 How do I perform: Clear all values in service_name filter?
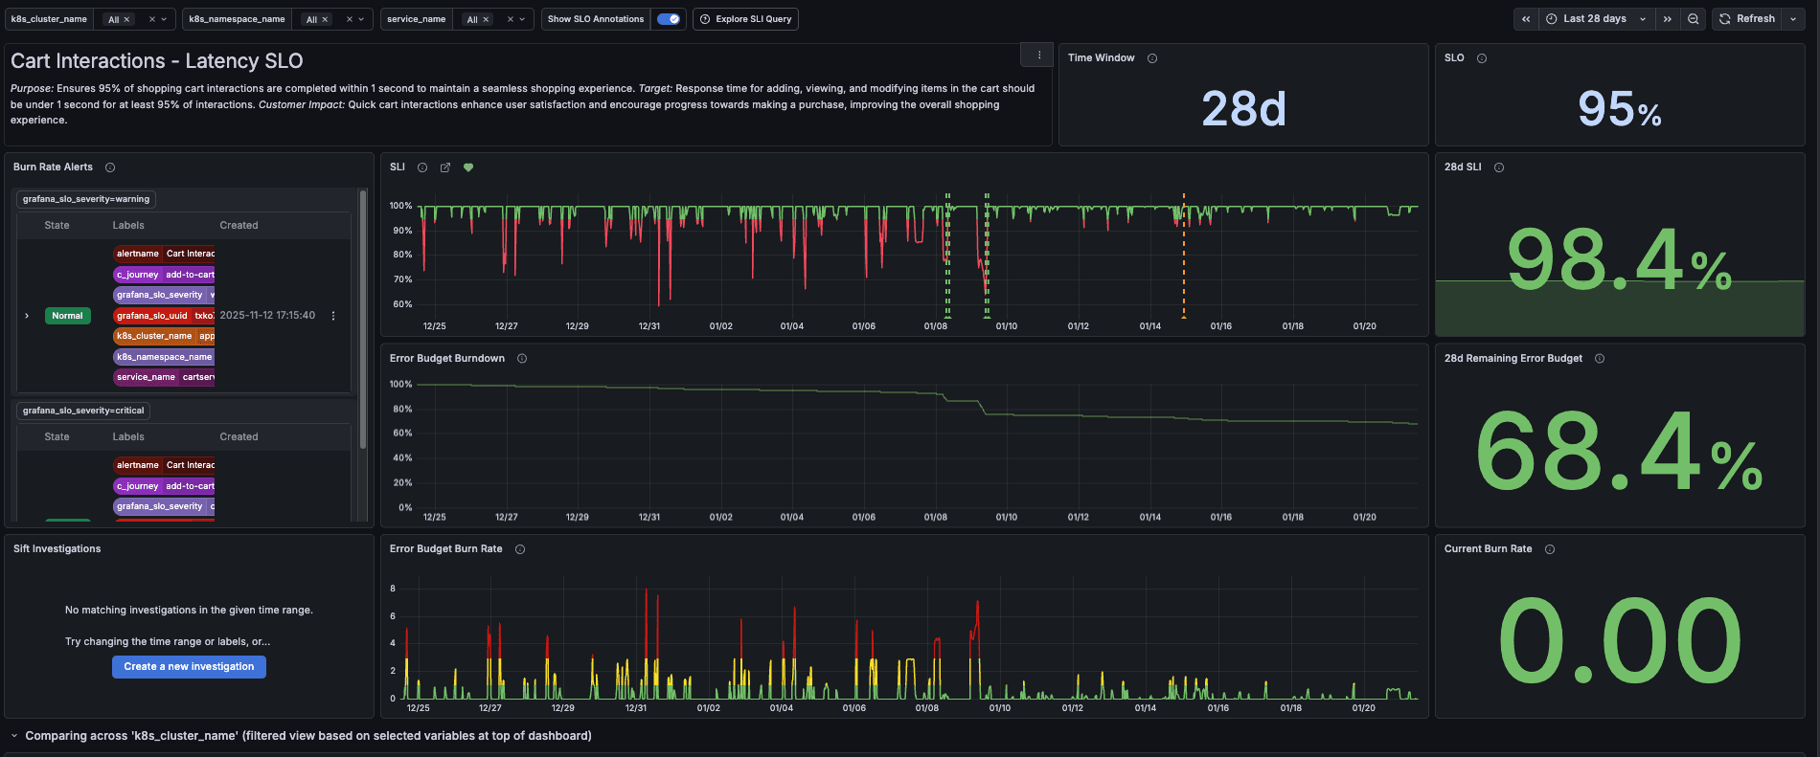coord(511,19)
